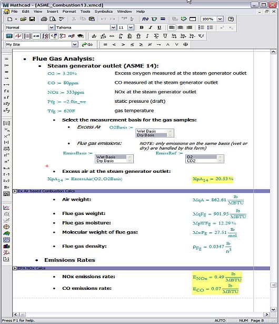Screen dimensions: 279x324
Task: Select CO2 in EmissRef list
Action: point(201,161)
